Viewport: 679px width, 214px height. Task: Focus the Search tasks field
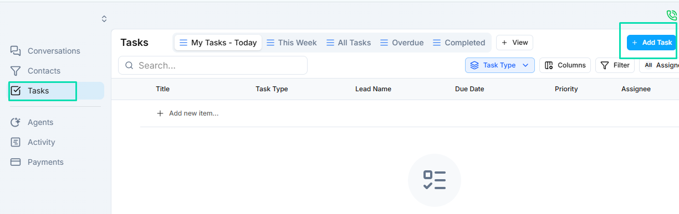(213, 65)
